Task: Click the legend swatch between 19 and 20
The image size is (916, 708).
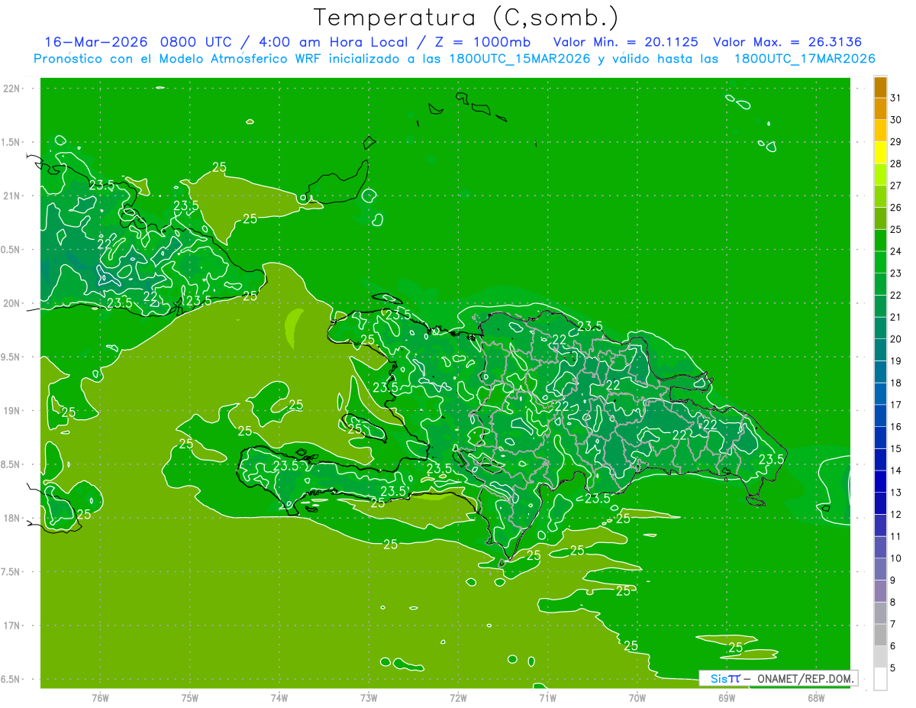Action: pyautogui.click(x=880, y=350)
